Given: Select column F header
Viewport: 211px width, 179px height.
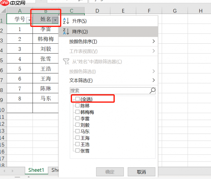Looking at the screenshot, I should 149,11.
